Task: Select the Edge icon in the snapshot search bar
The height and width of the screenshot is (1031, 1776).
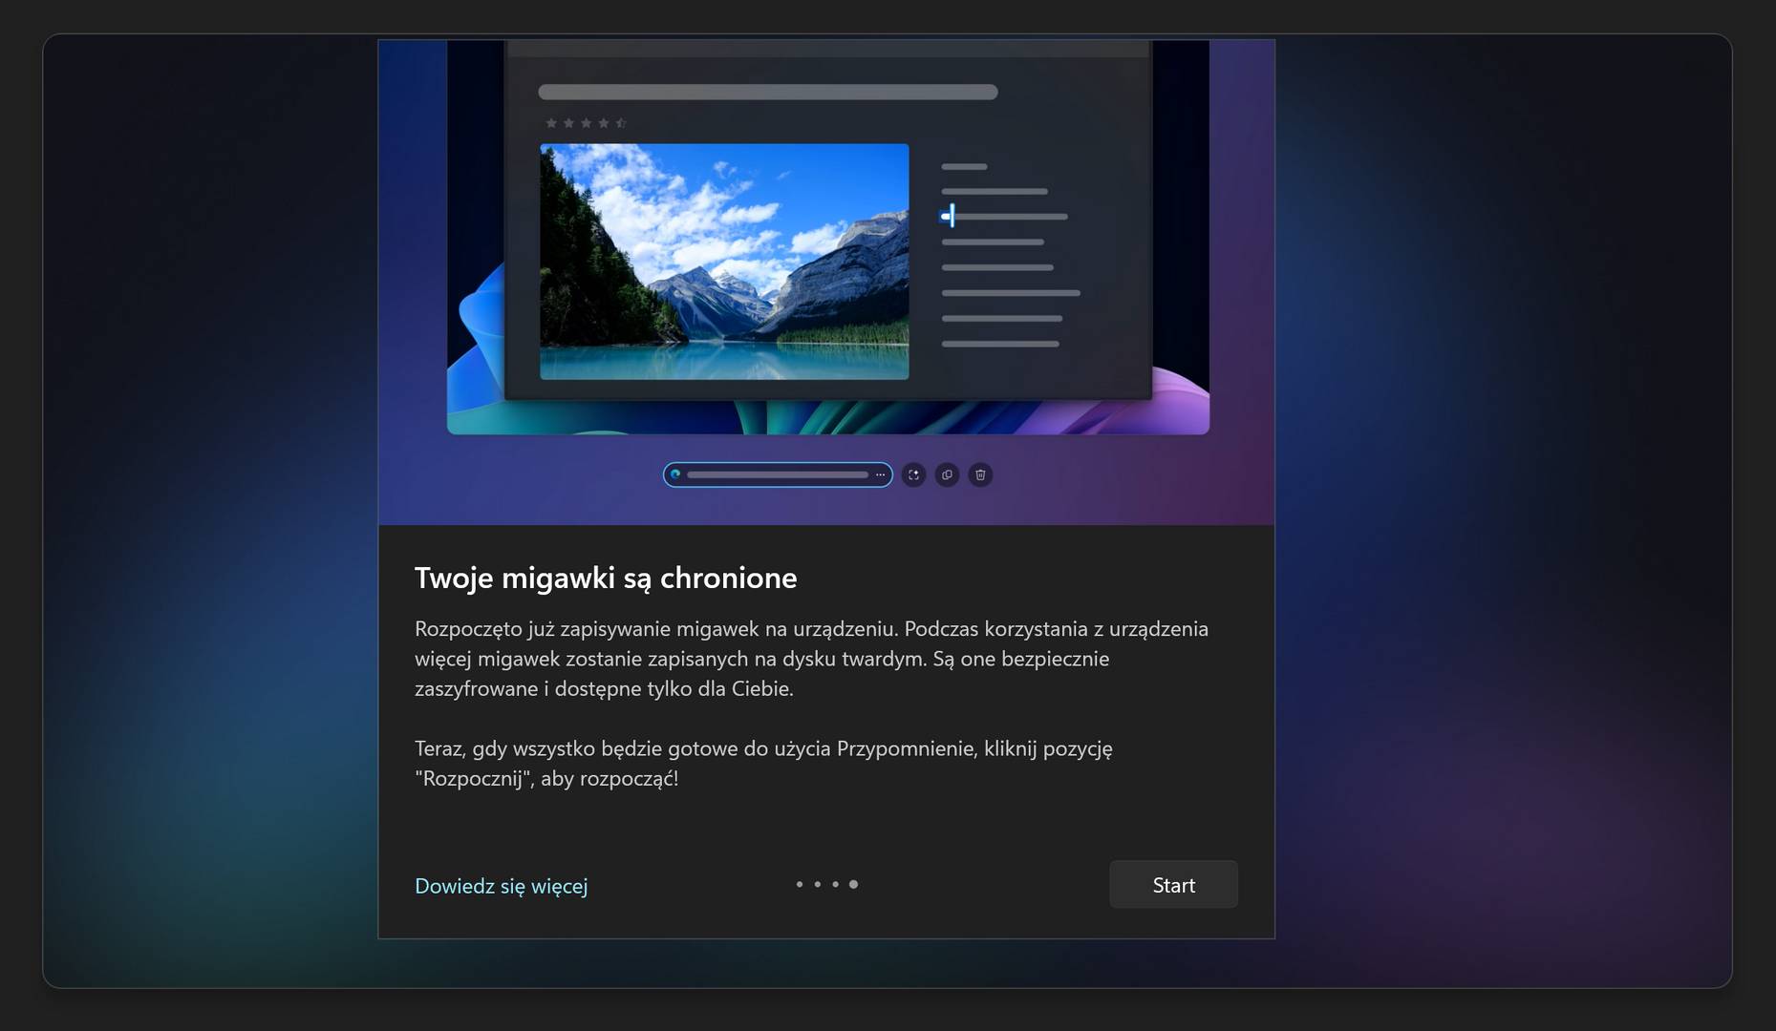Action: click(x=676, y=474)
